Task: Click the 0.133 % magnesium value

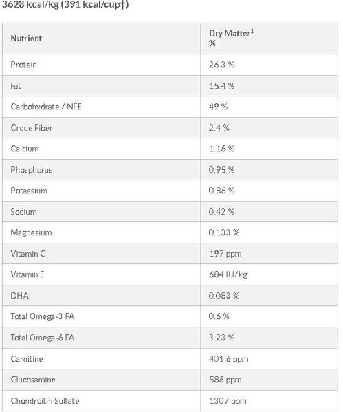Action: [224, 232]
